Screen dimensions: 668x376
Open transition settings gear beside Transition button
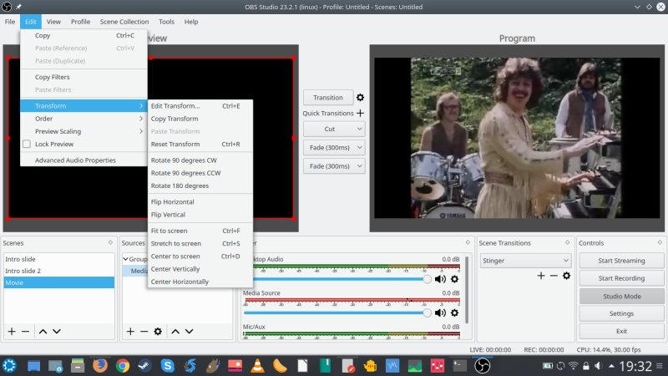tap(360, 98)
